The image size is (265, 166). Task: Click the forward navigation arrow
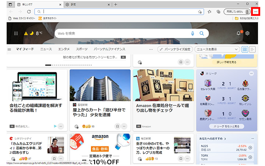20,11
